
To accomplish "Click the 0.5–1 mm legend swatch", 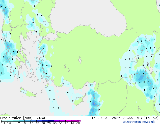I will pos(10,121).
